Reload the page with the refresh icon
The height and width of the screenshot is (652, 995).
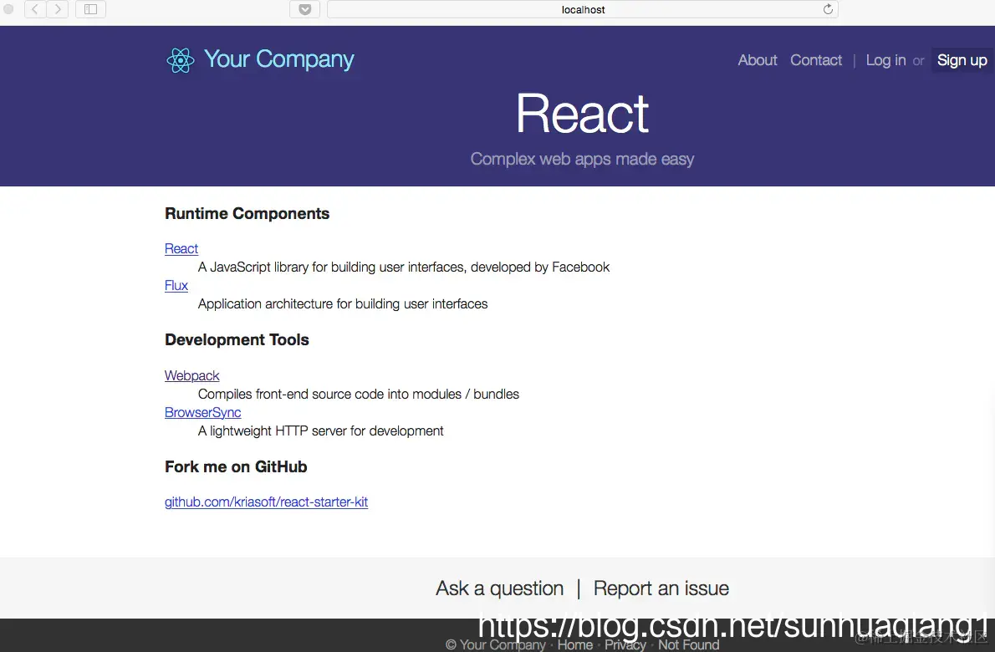pos(828,9)
